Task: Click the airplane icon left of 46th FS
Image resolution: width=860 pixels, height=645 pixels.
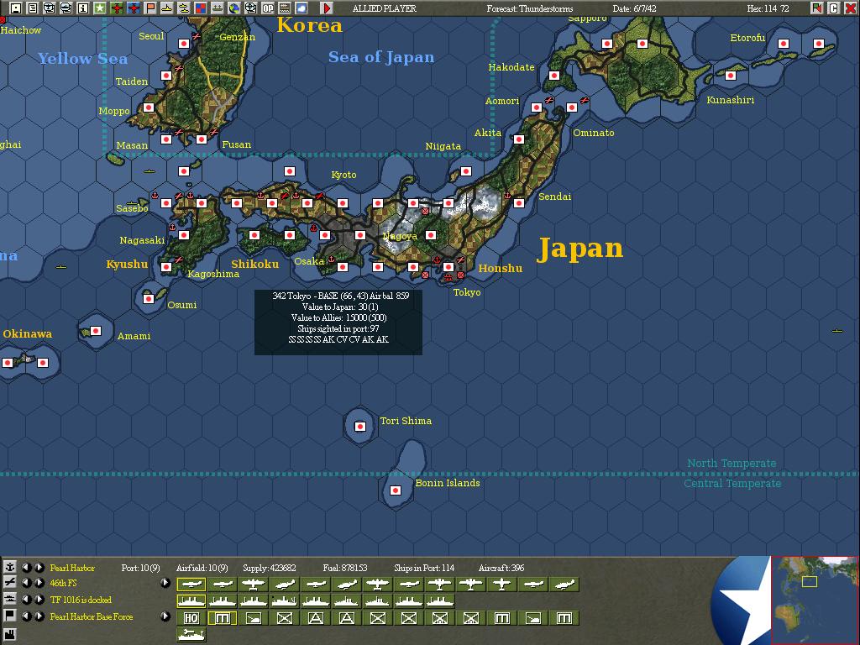Action: click(10, 583)
